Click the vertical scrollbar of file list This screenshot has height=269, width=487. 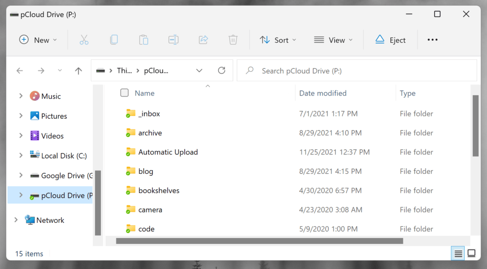tap(476, 125)
